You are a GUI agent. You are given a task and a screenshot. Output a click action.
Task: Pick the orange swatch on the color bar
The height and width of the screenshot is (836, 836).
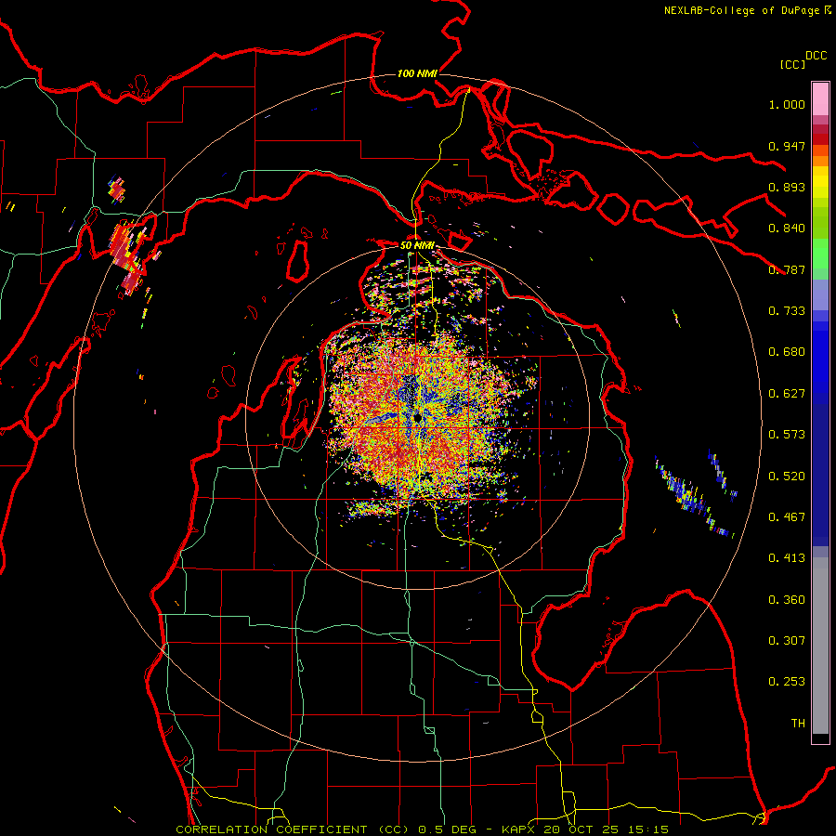click(820, 161)
